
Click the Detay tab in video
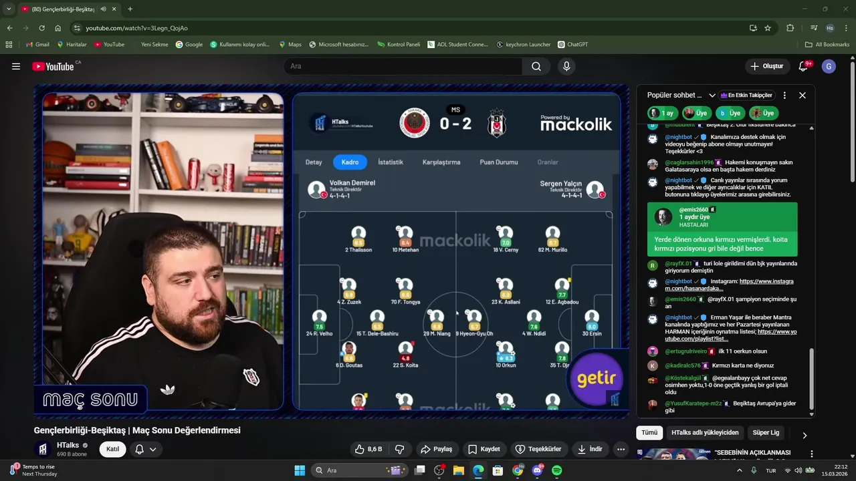(314, 162)
